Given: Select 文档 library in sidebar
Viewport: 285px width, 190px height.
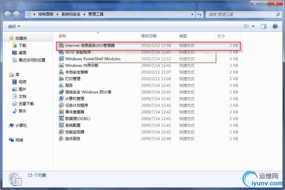Looking at the screenshot, I should [19, 97].
